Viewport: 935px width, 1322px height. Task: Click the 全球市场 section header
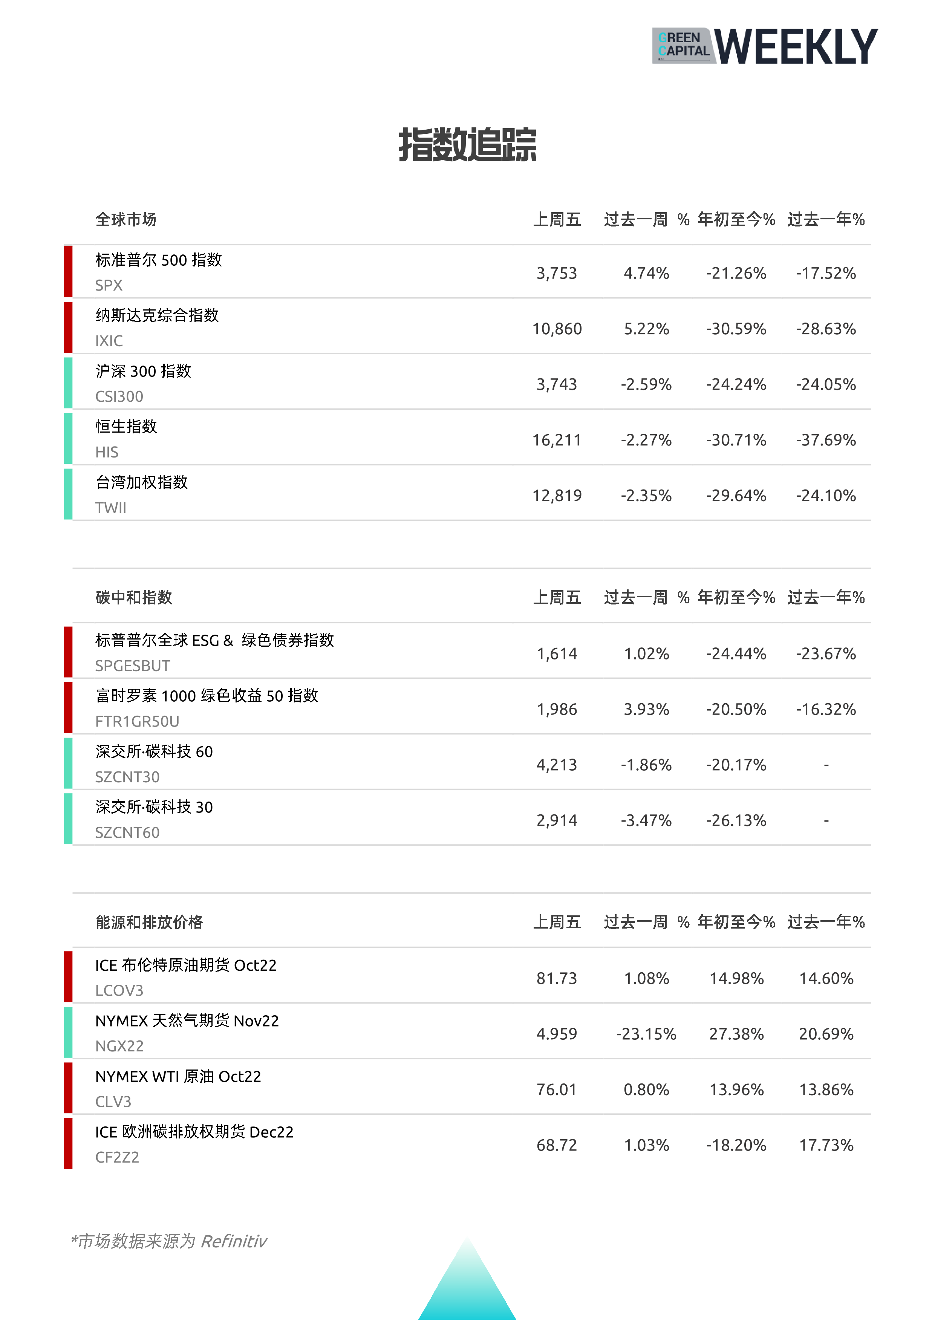point(125,219)
